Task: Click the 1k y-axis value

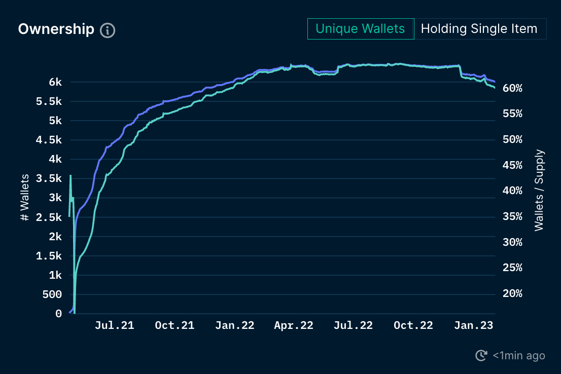Action: coord(55,275)
